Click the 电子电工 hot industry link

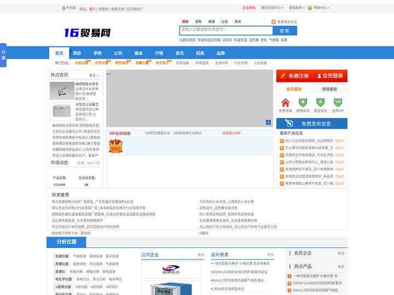(163, 63)
